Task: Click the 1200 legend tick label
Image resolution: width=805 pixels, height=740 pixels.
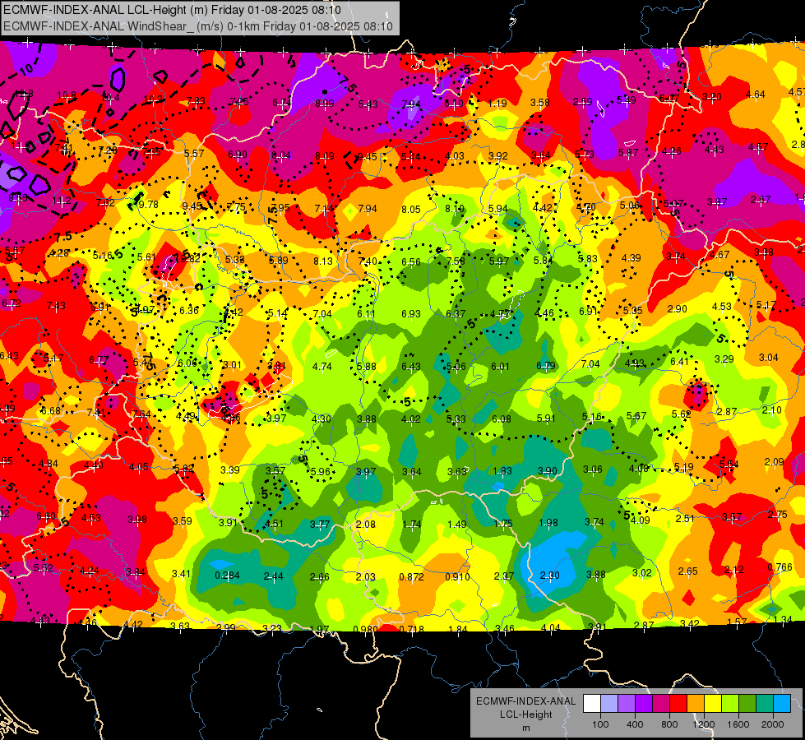Action: point(703,724)
